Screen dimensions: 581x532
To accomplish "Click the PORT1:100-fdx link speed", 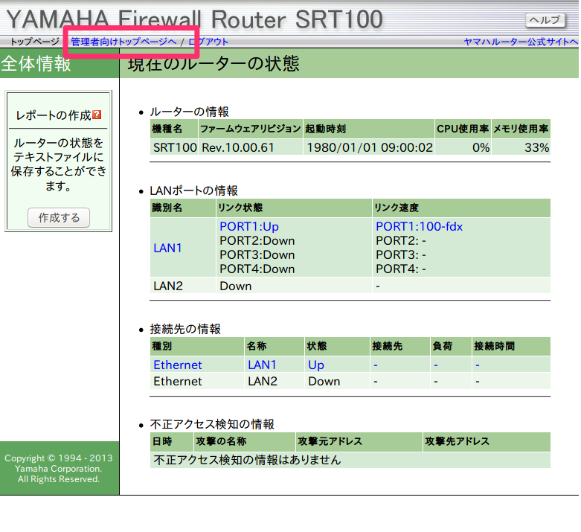I will [x=419, y=226].
